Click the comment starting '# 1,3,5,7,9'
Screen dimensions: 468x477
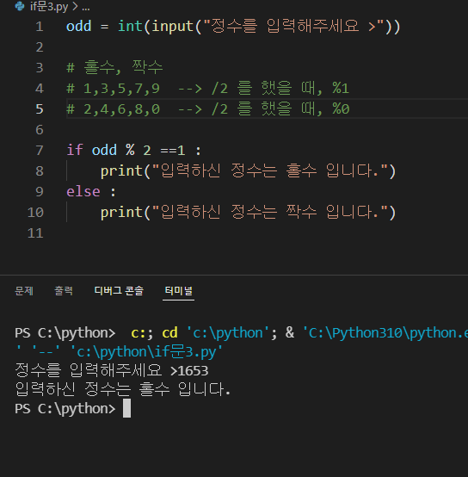click(x=208, y=88)
